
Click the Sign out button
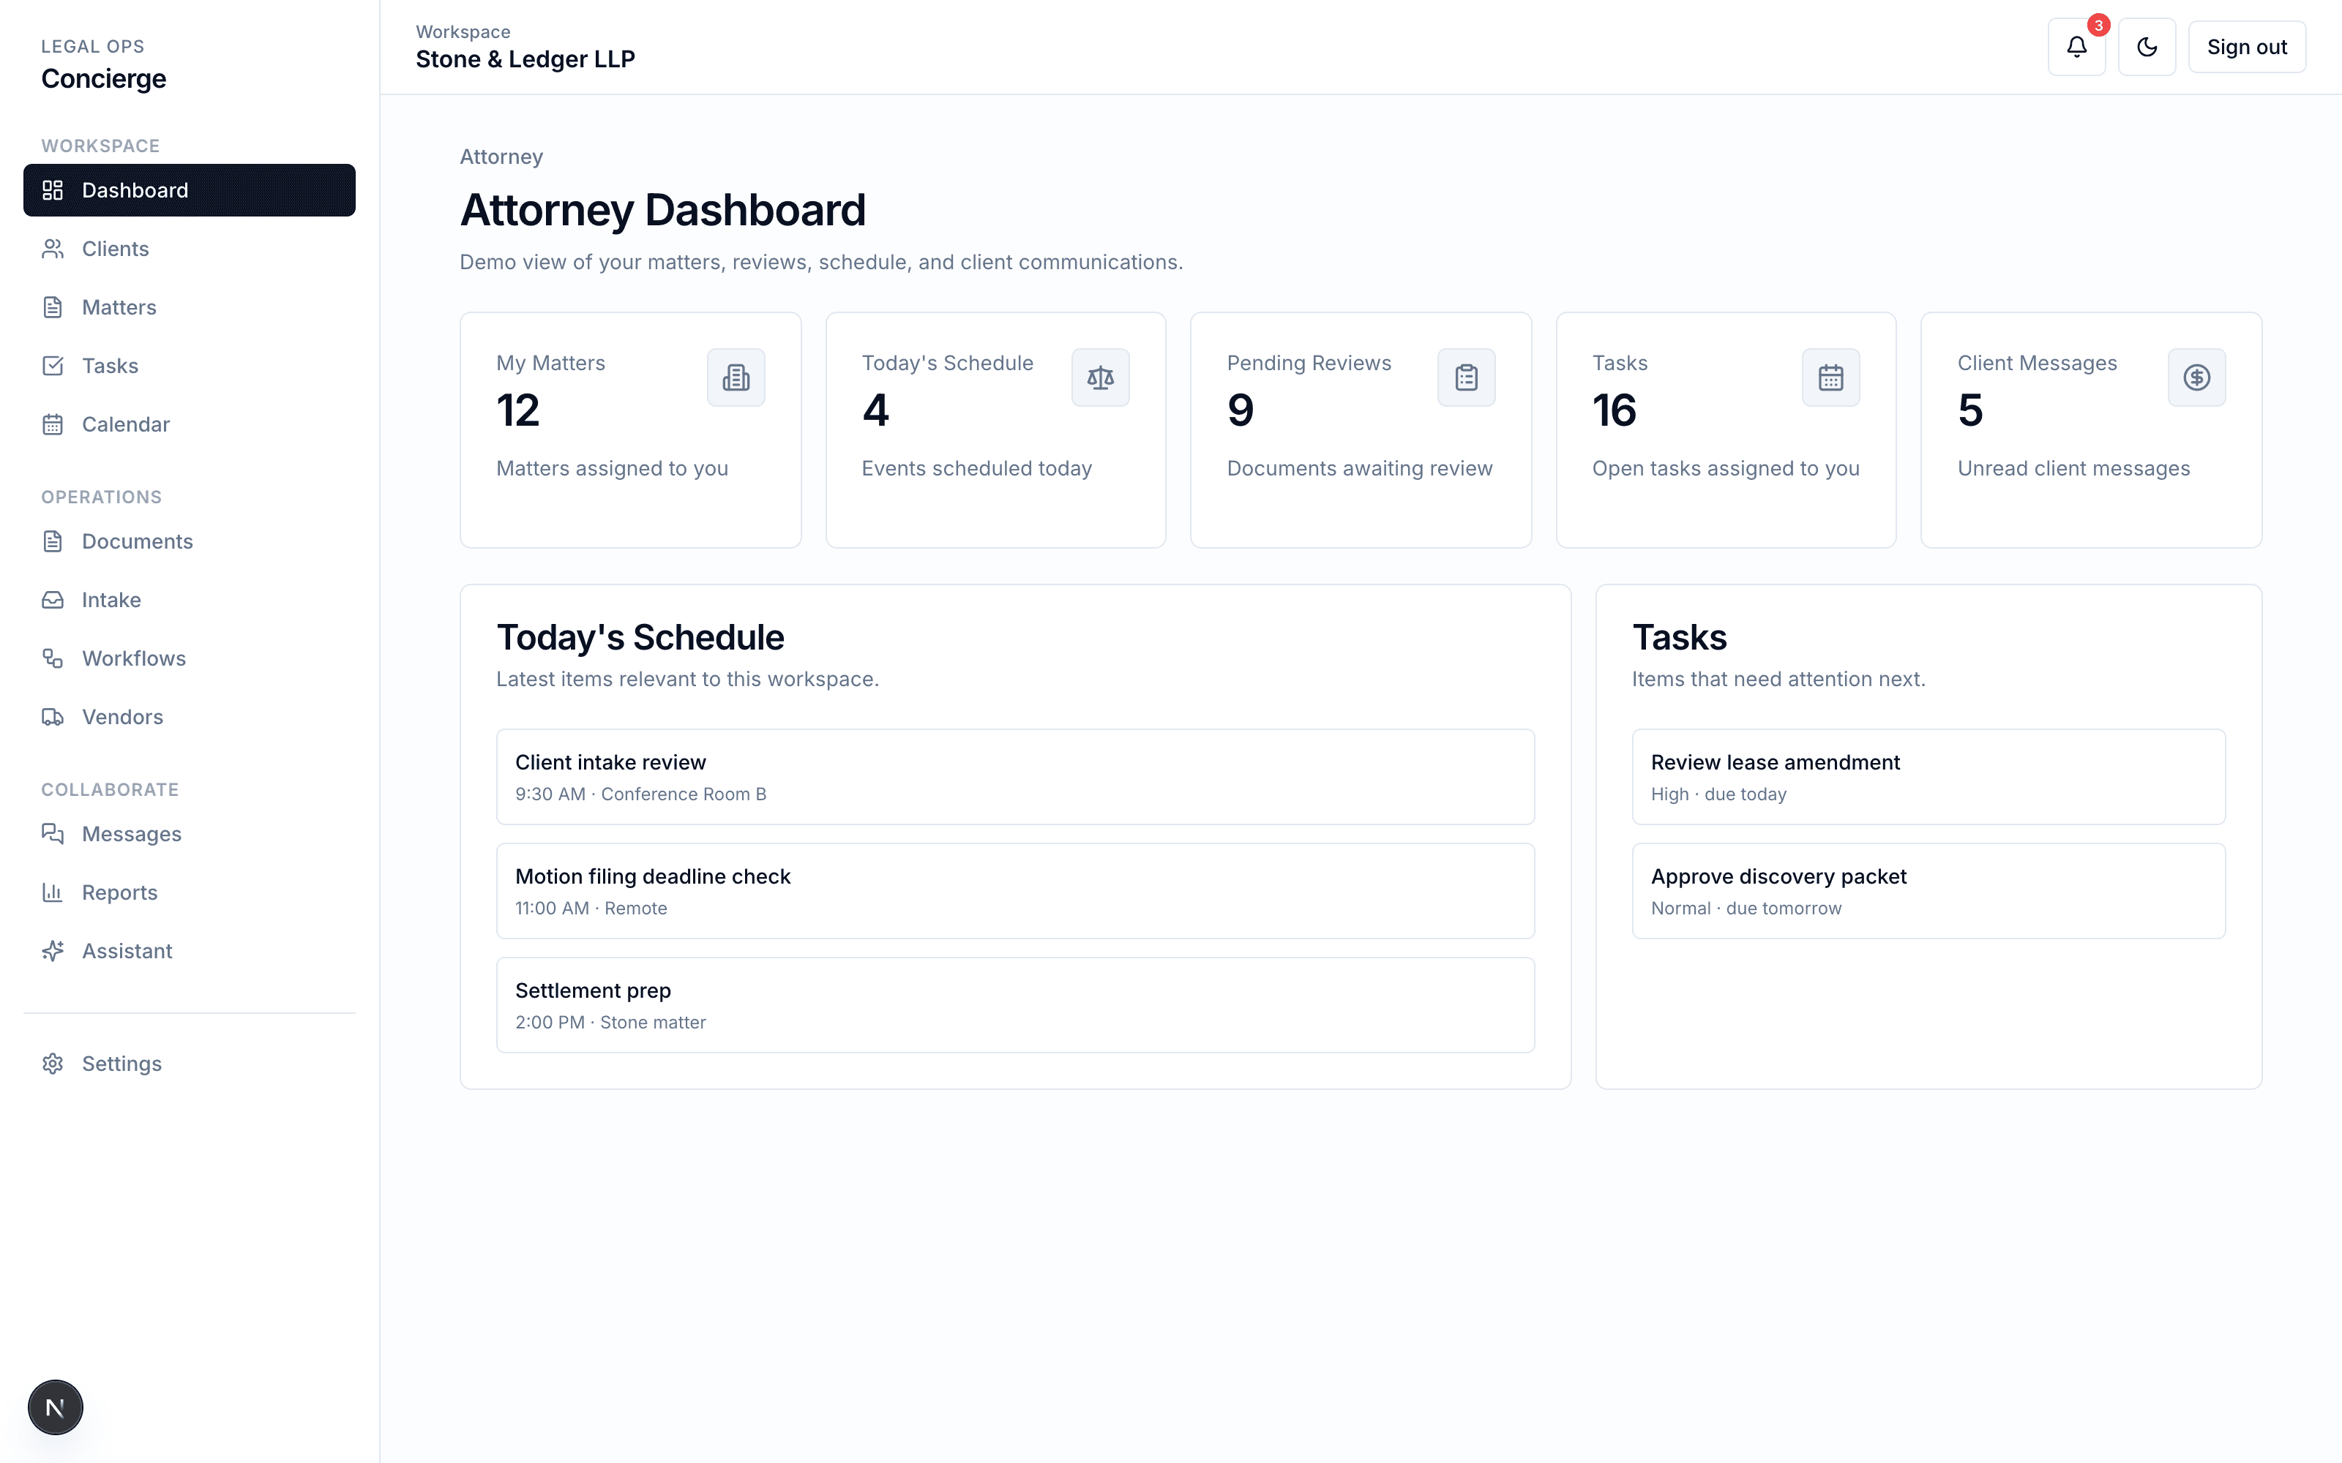point(2246,46)
